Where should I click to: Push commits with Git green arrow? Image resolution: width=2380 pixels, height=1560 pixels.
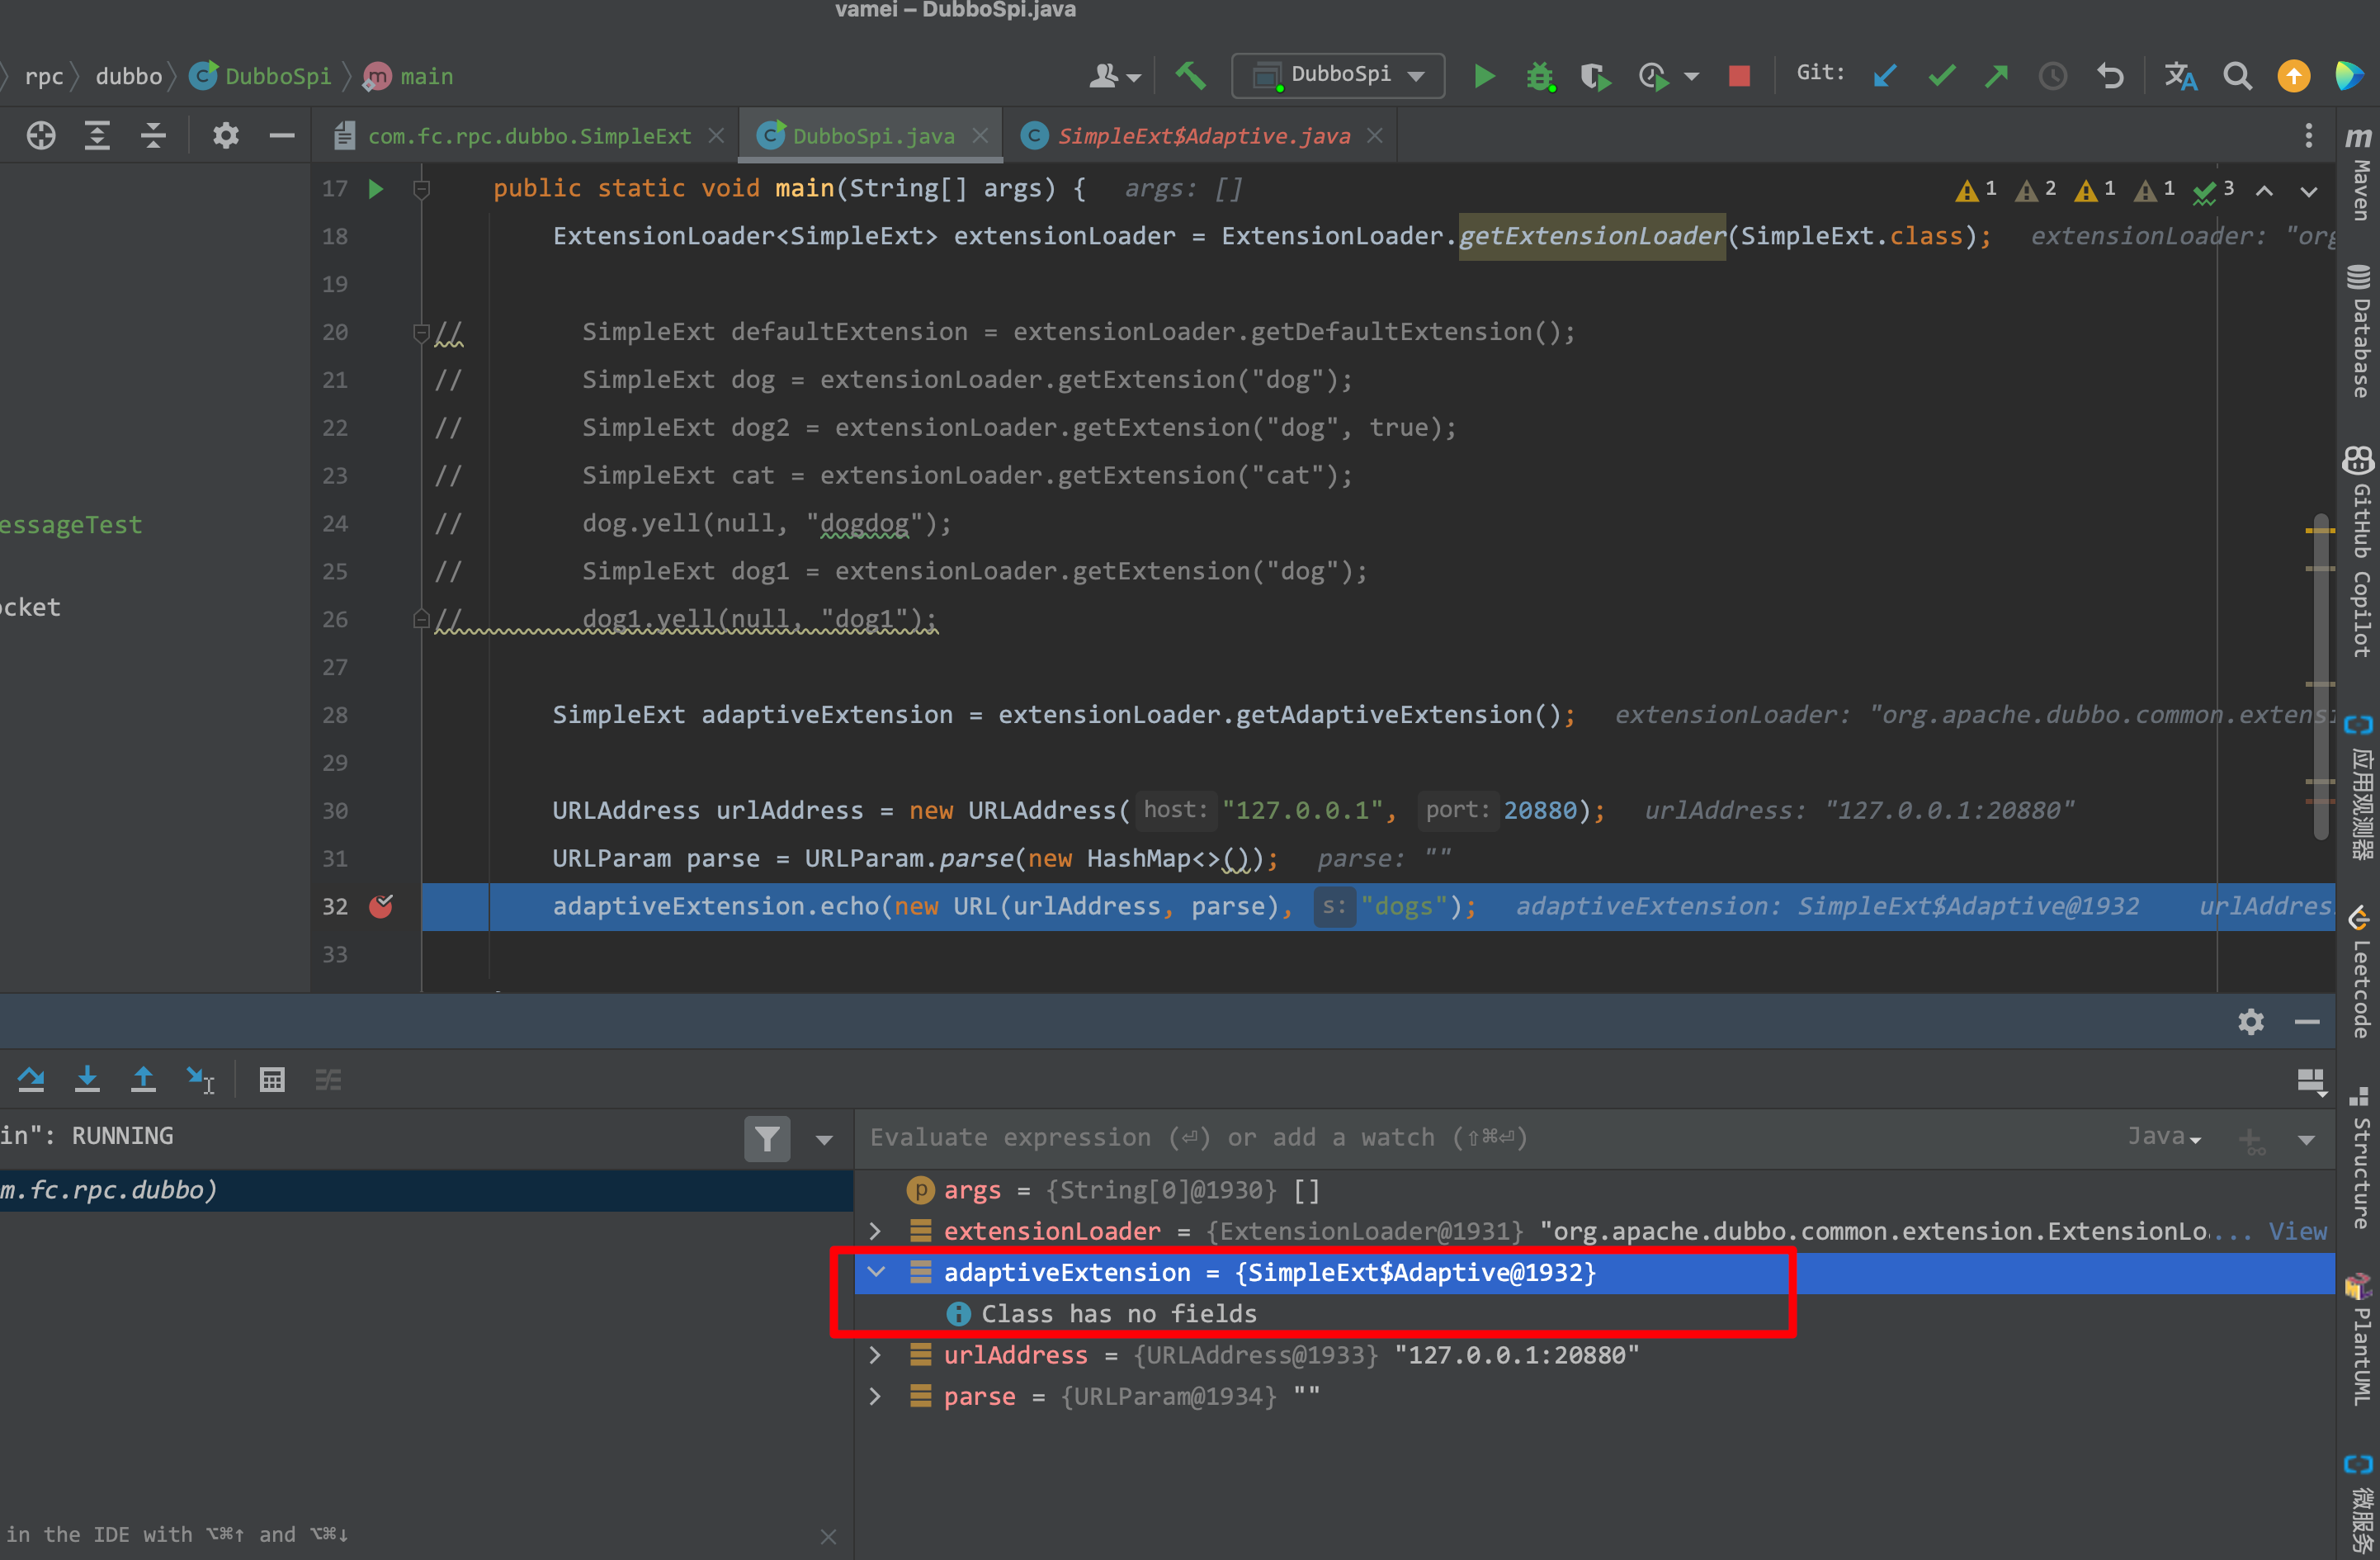[1997, 76]
